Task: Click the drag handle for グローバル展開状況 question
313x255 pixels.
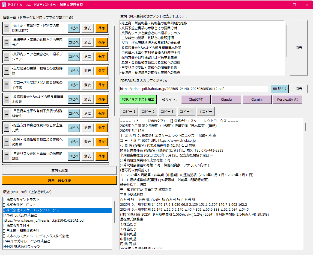Action: pyautogui.click(x=7, y=85)
